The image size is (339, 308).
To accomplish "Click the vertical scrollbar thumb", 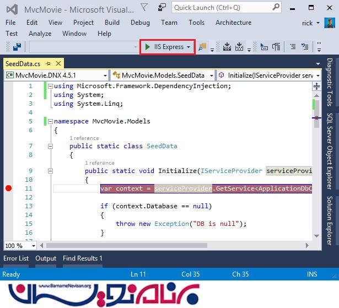I will point(316,114).
